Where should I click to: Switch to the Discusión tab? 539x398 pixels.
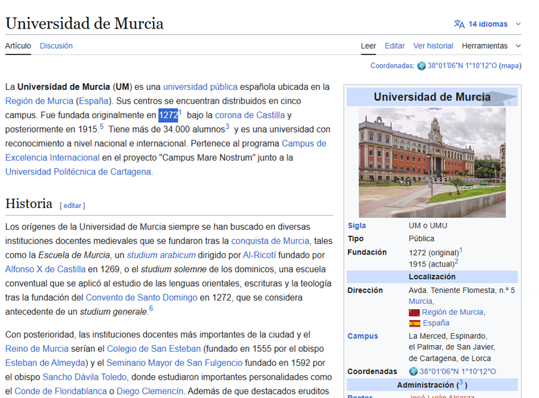click(x=56, y=46)
